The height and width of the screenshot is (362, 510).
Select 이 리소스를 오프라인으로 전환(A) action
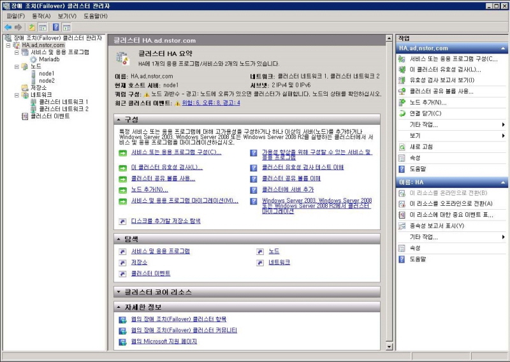[x=452, y=204]
